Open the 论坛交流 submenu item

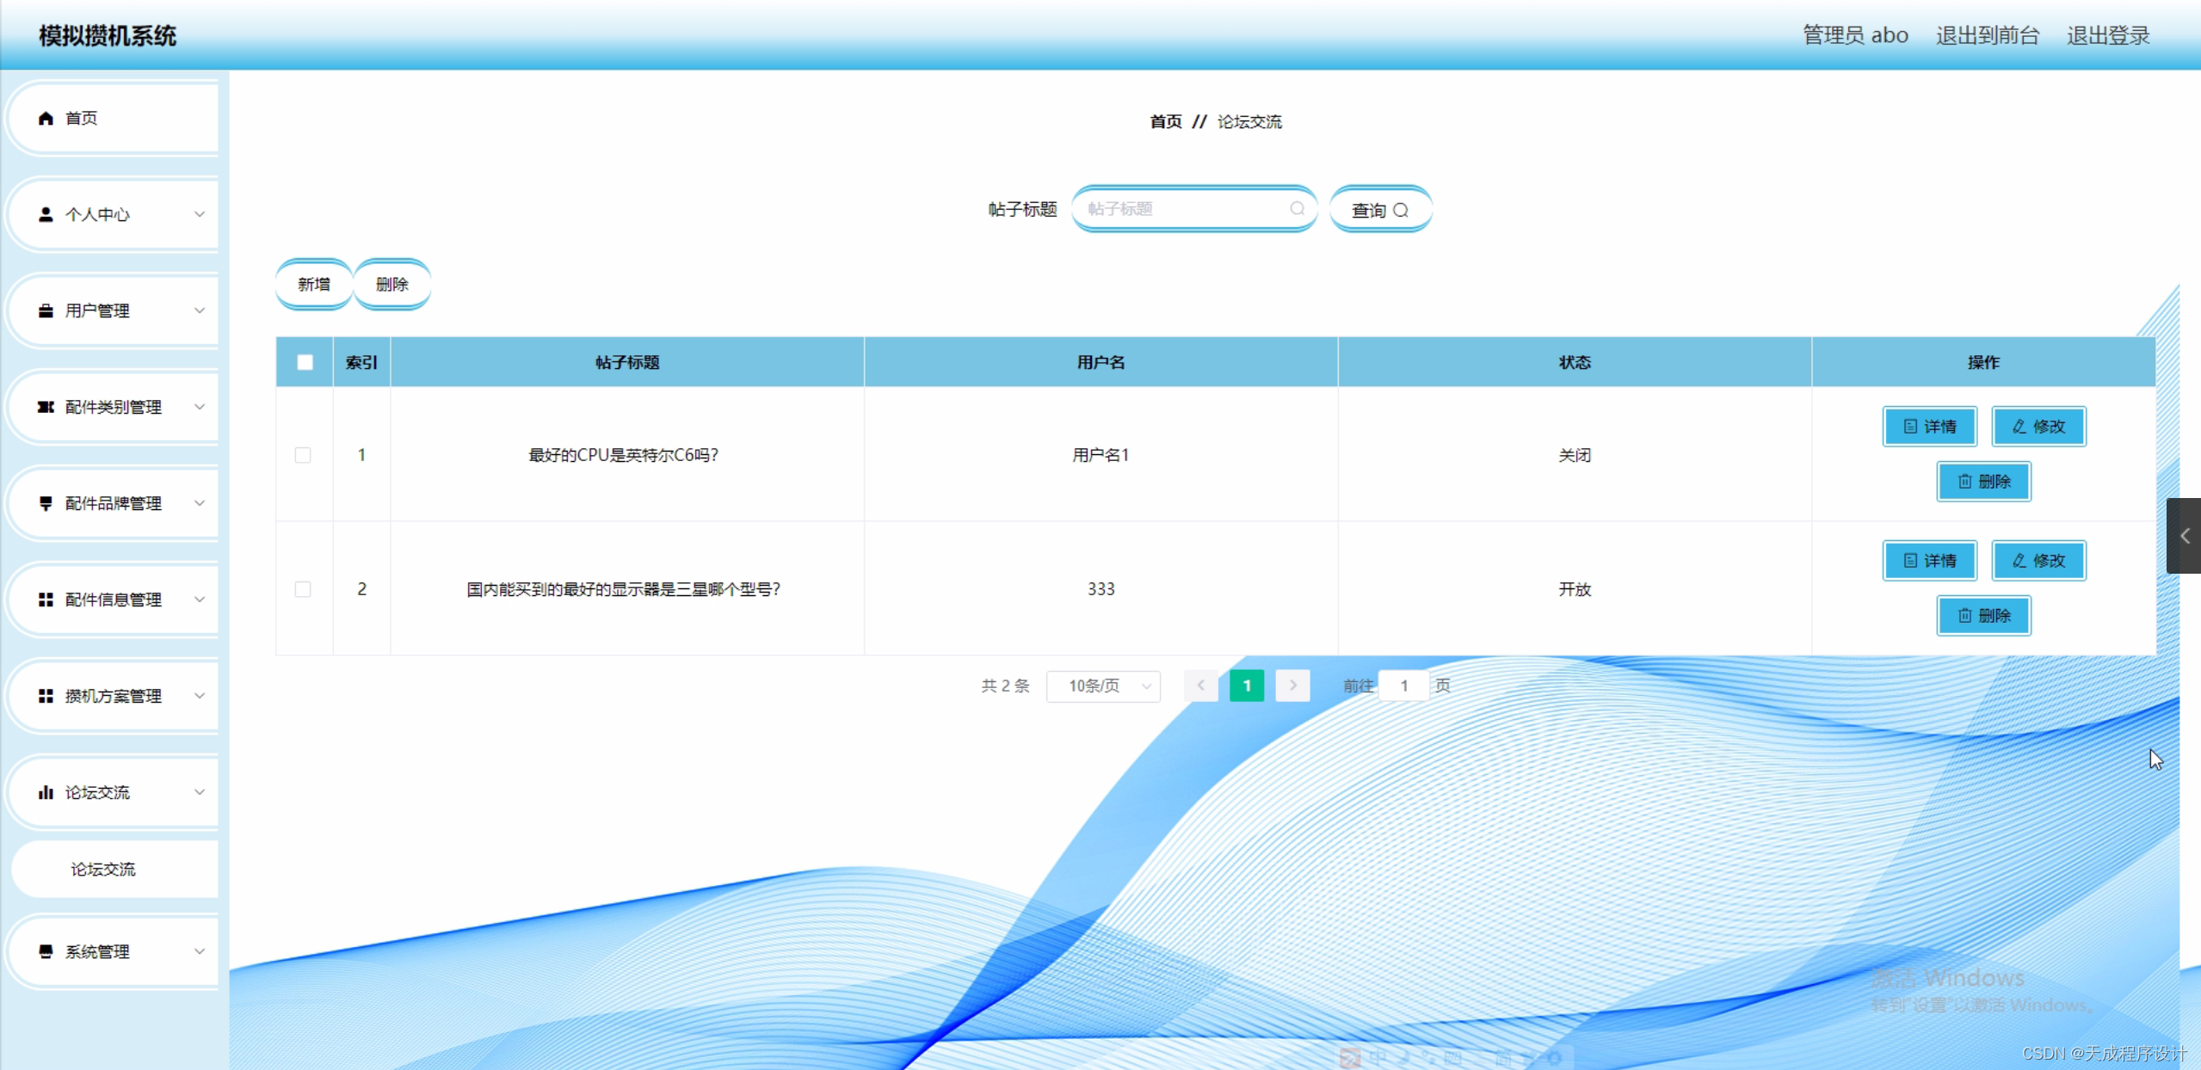(x=103, y=870)
